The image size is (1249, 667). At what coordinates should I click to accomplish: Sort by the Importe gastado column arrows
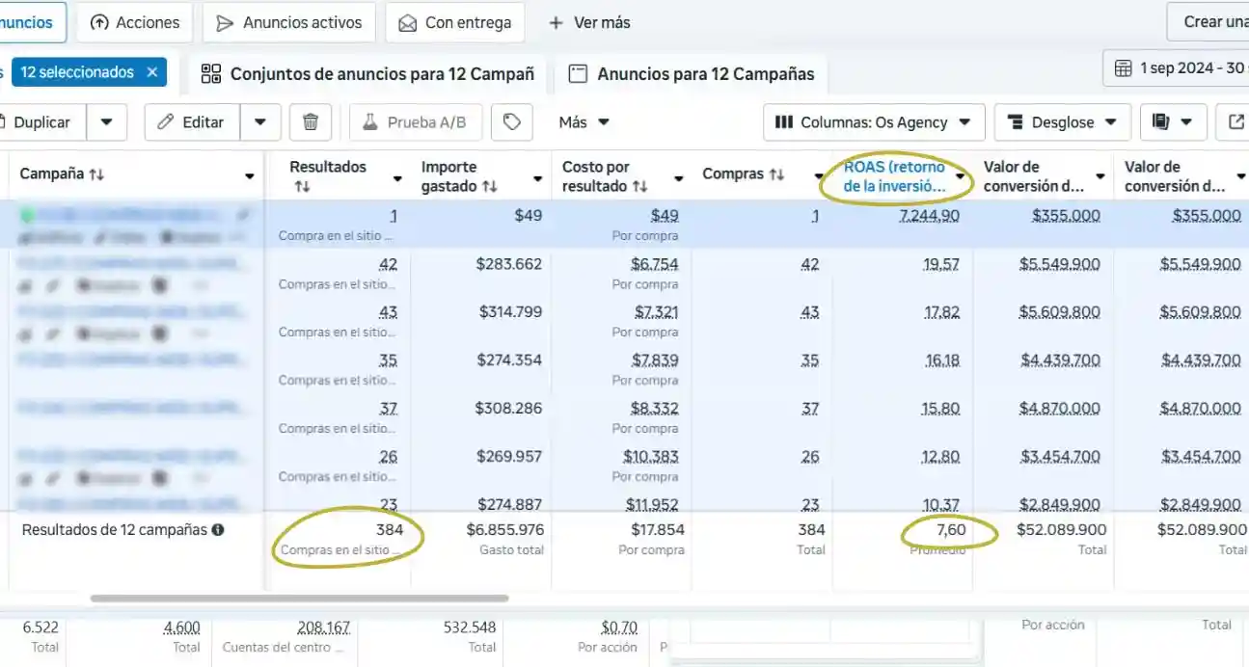click(x=490, y=186)
